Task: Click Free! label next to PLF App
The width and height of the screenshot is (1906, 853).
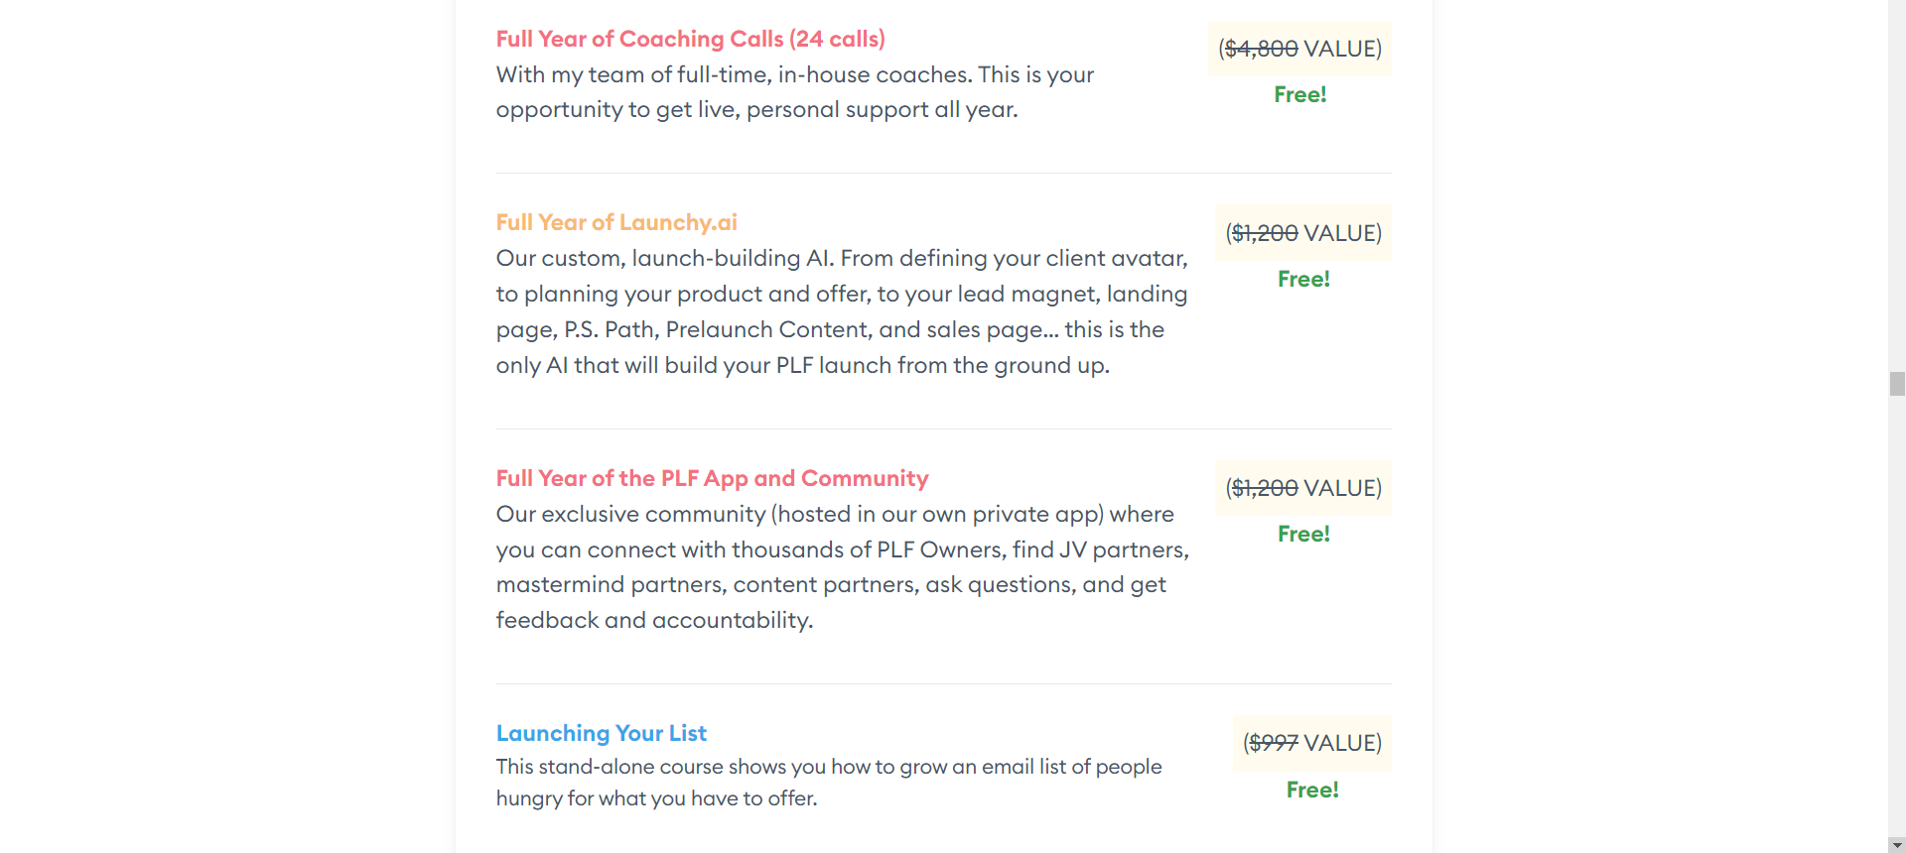Action: 1303,534
